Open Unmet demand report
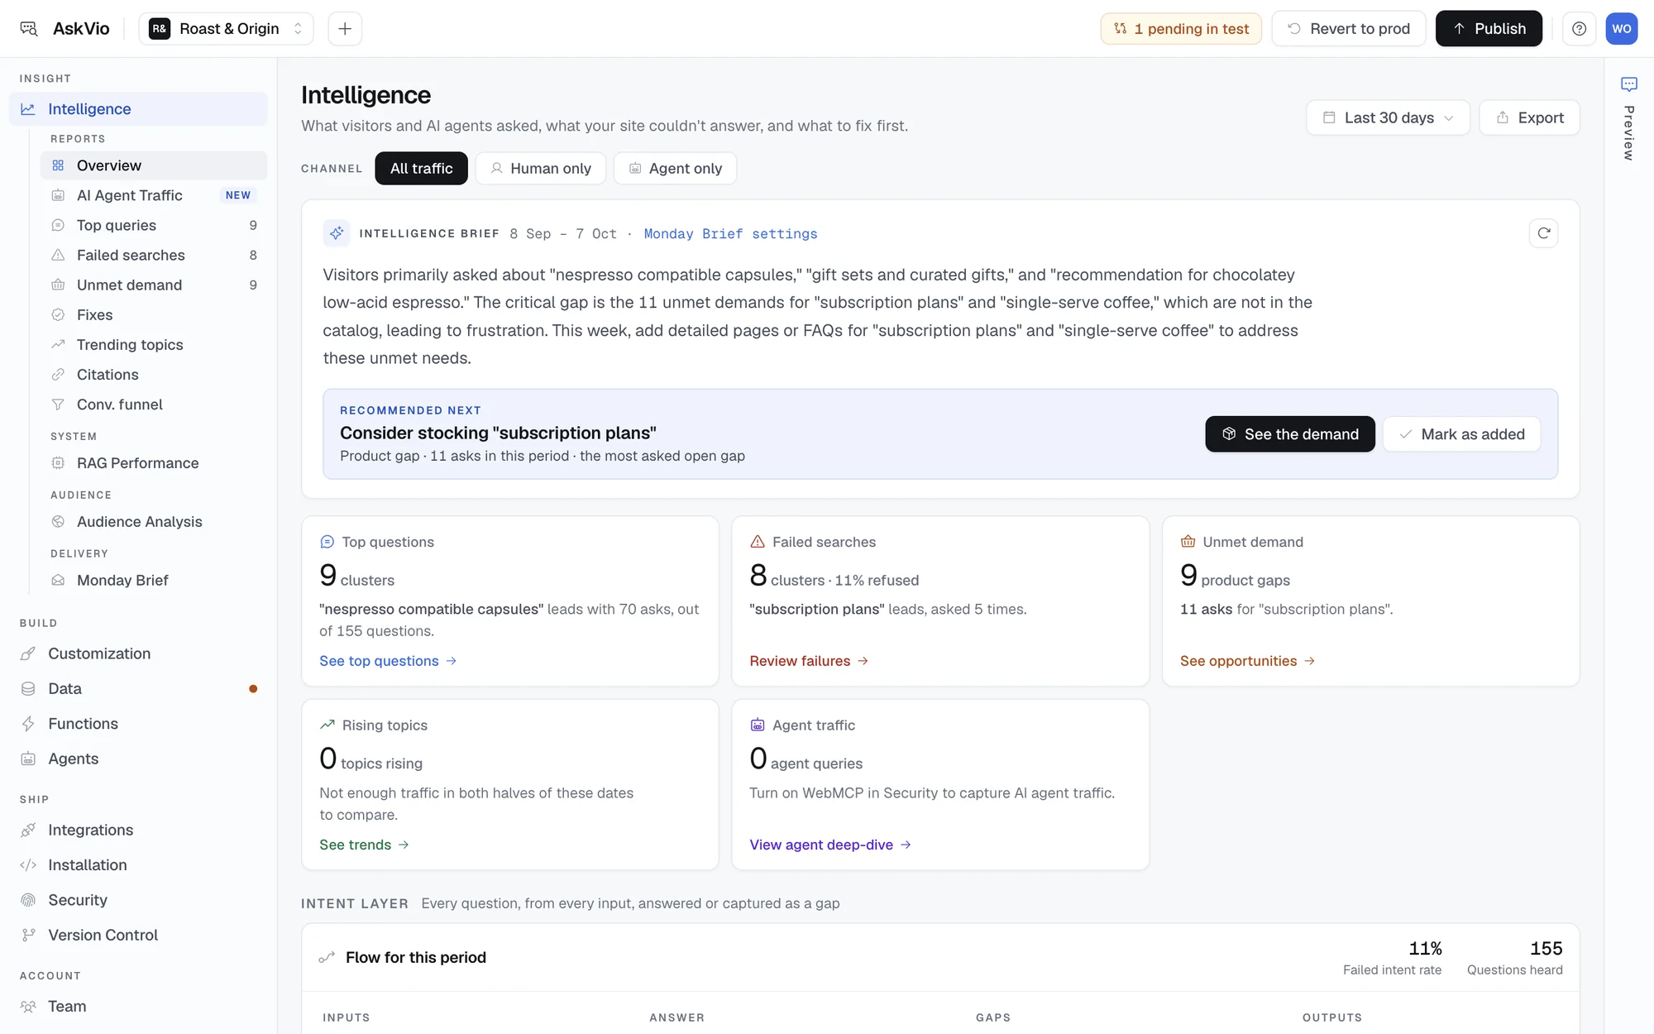 pyautogui.click(x=153, y=285)
